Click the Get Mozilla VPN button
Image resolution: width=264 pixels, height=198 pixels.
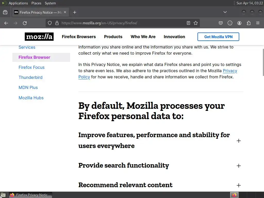coord(218,37)
